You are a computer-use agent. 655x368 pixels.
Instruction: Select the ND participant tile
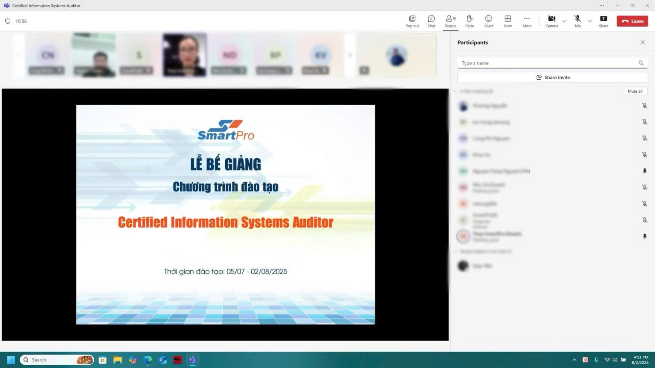pos(230,55)
